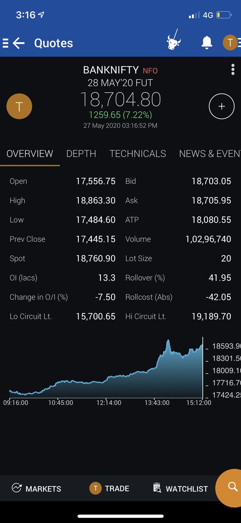Tap the Markets chart icon in bottom bar
Screen dimensions: 241x523
tap(17, 488)
